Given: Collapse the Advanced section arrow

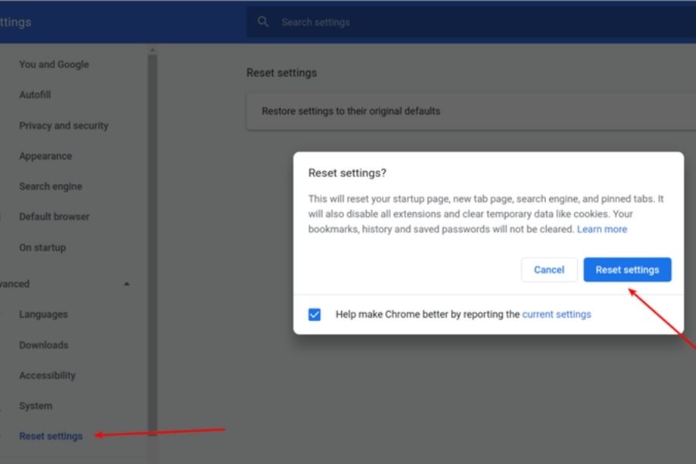Looking at the screenshot, I should pyautogui.click(x=127, y=285).
